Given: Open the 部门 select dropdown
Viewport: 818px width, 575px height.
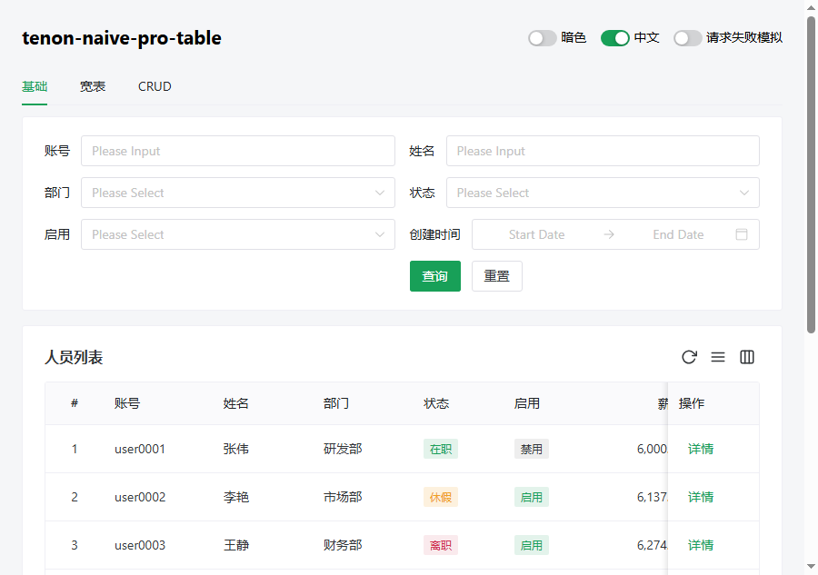Looking at the screenshot, I should coord(238,193).
